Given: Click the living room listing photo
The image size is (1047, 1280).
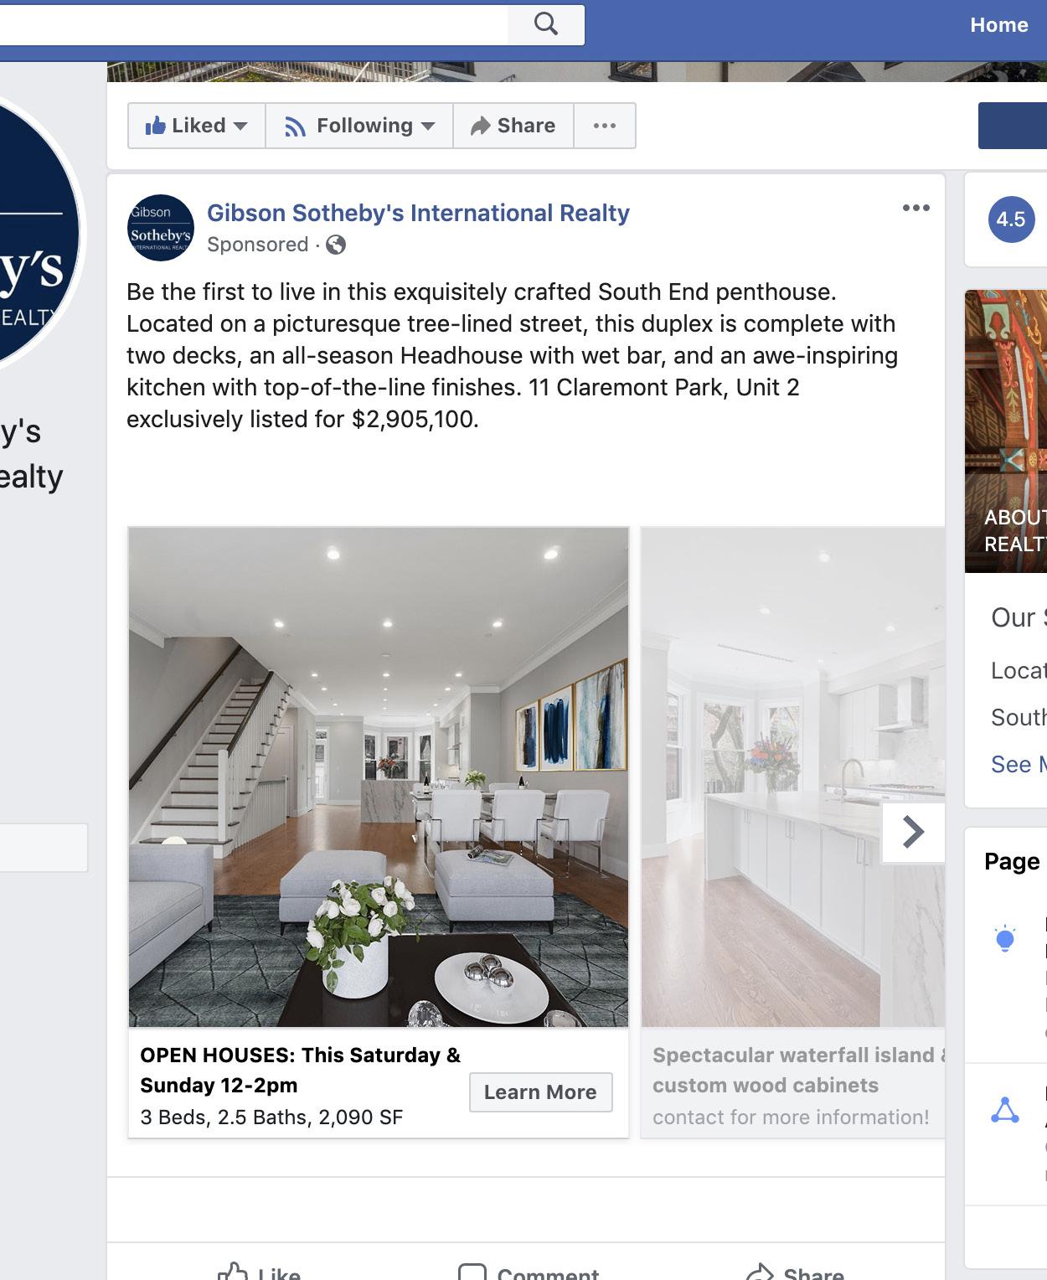Looking at the screenshot, I should [x=379, y=777].
